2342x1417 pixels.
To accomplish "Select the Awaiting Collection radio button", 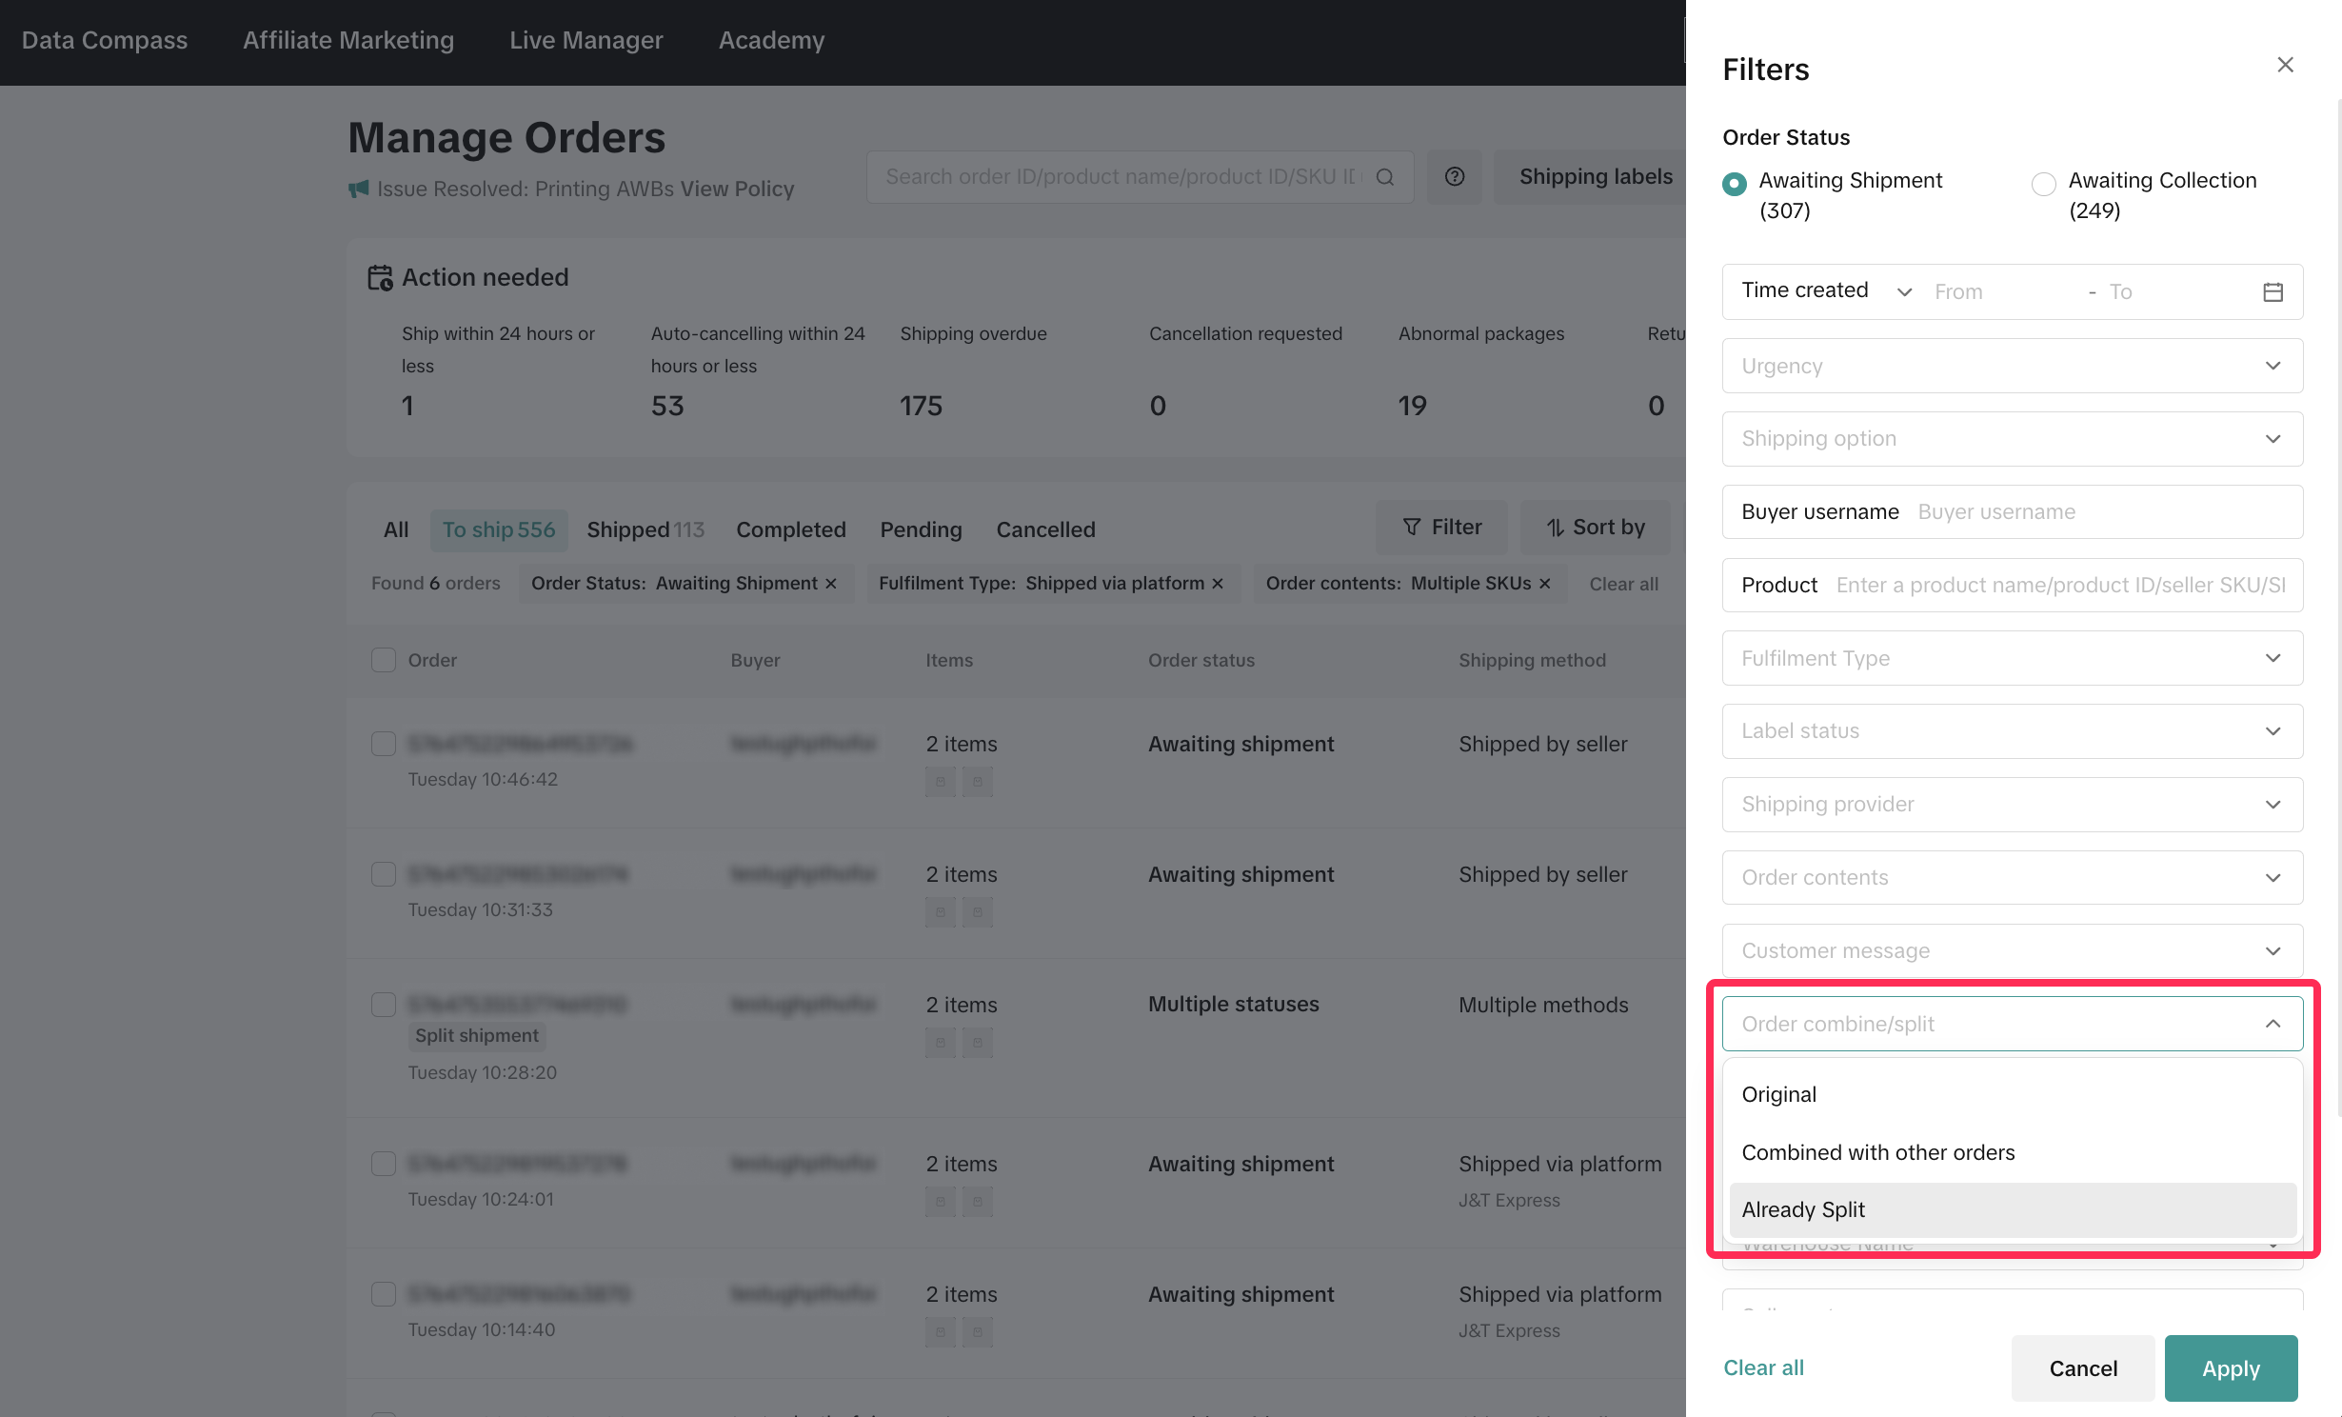I will click(x=2043, y=184).
